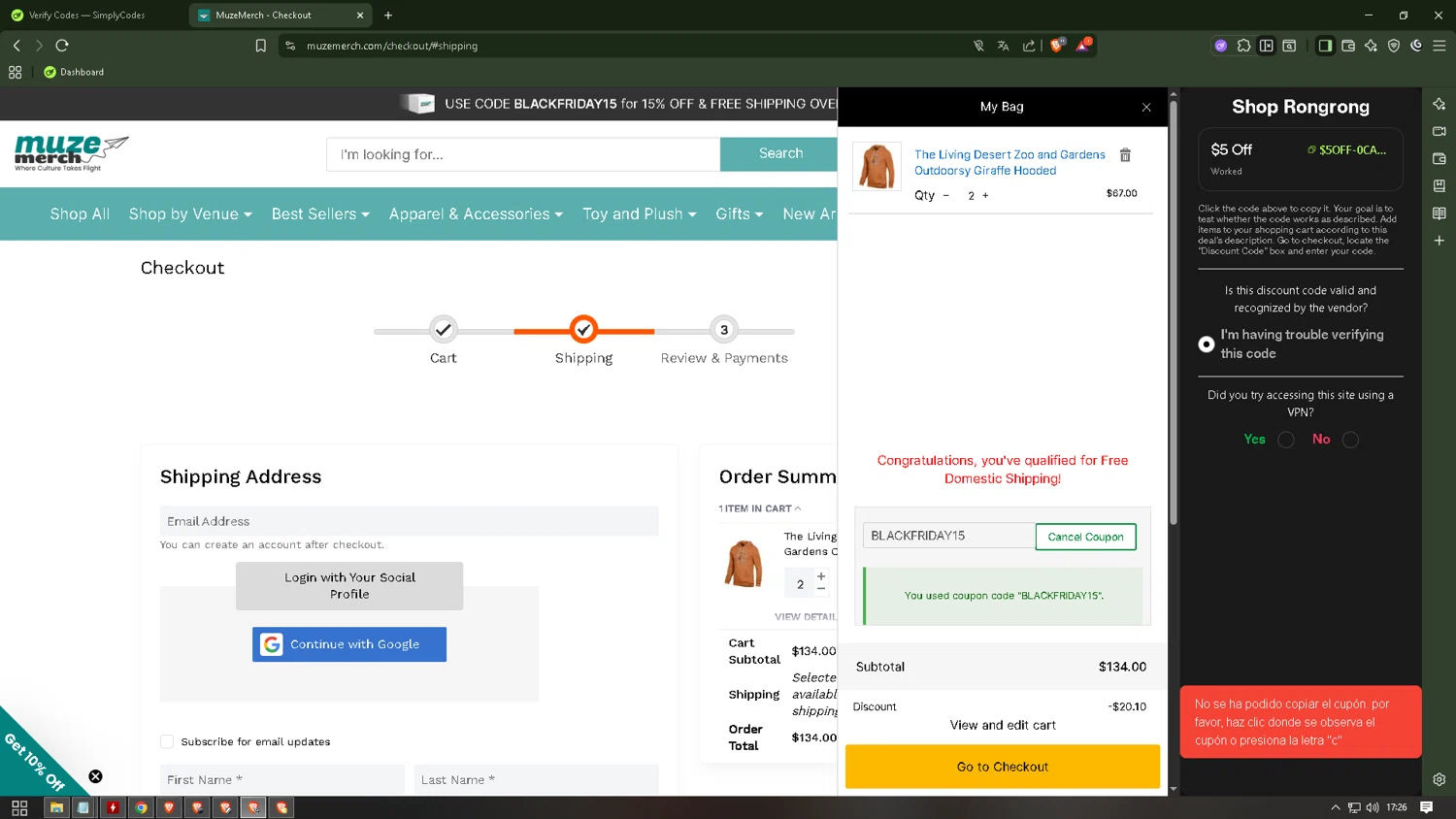Open the sidebar bookmarks icon

(x=1439, y=185)
